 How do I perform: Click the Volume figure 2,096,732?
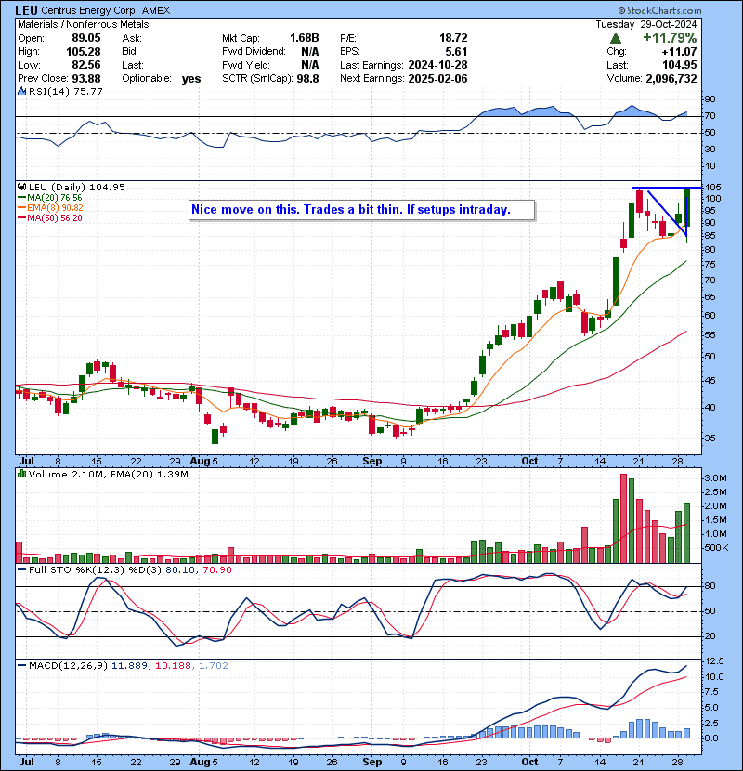coord(671,79)
